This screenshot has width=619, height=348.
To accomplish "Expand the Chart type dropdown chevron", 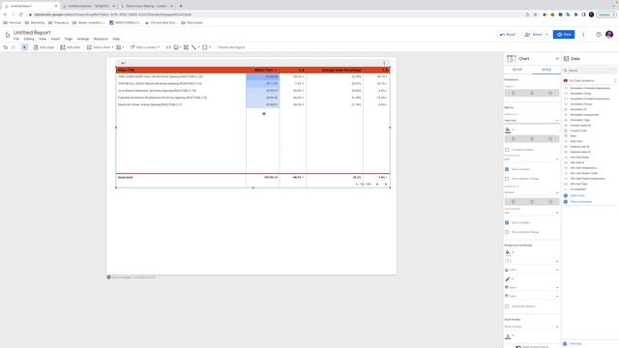I will pos(557,59).
